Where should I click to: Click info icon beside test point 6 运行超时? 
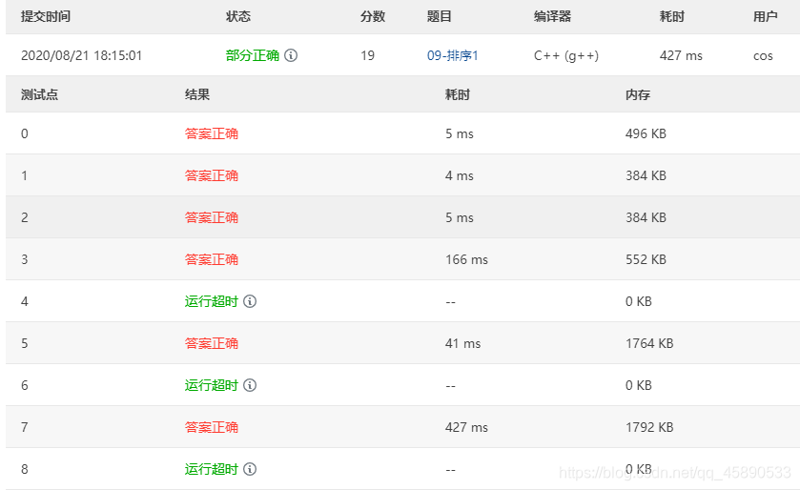click(250, 385)
